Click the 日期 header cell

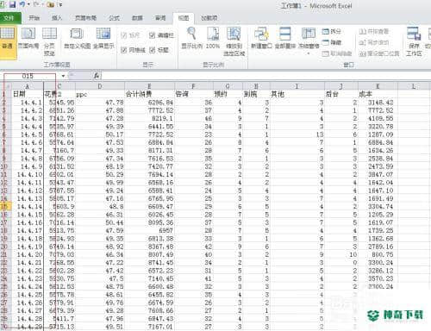pos(28,94)
